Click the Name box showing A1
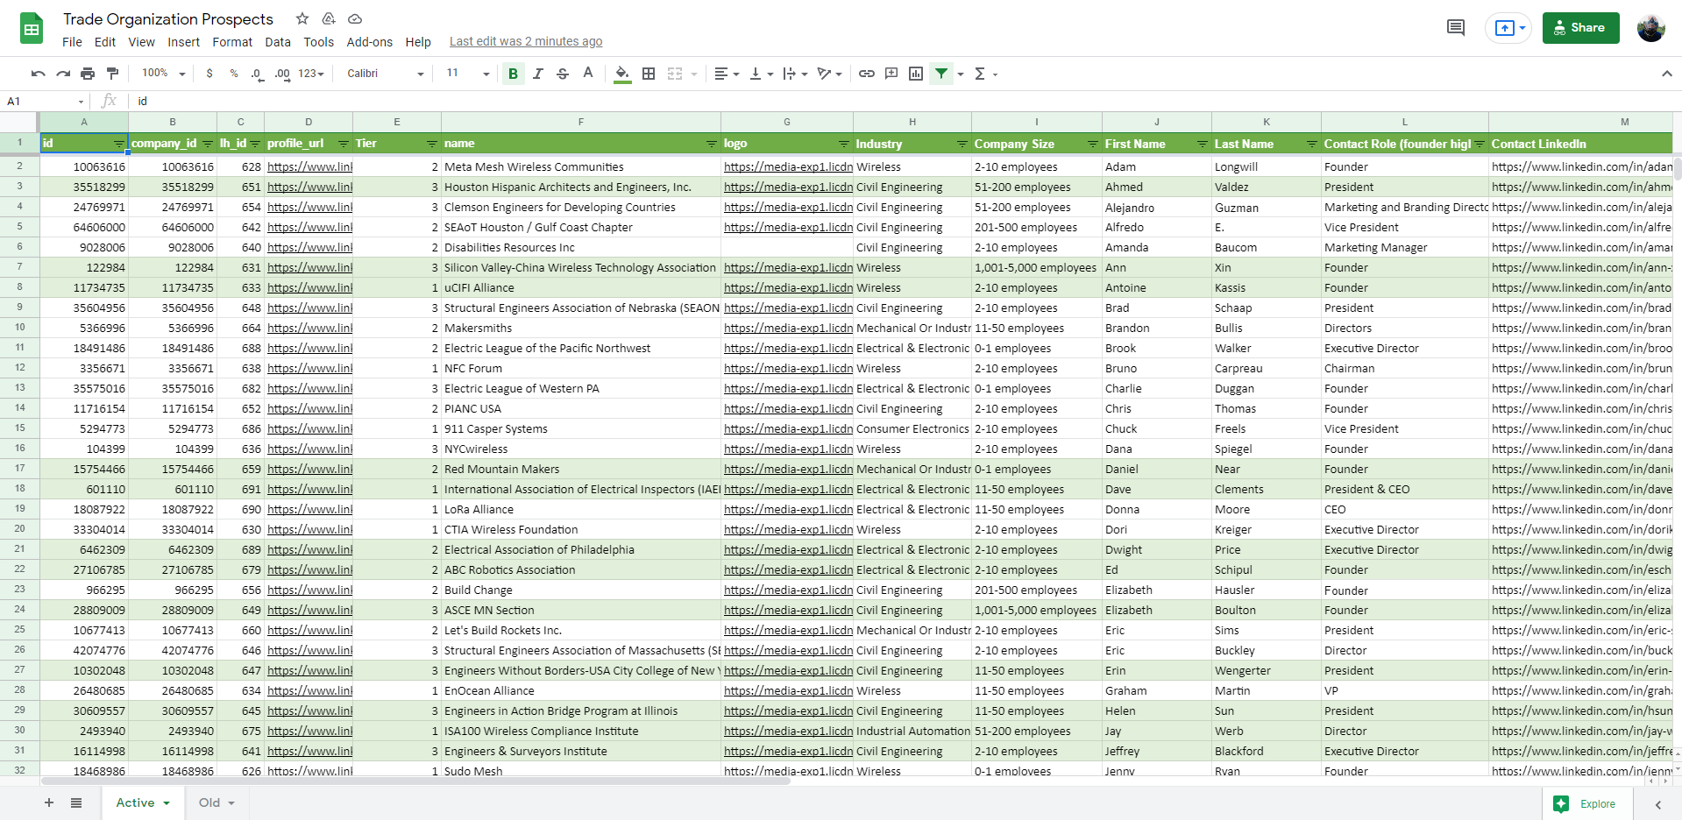The height and width of the screenshot is (820, 1682). coord(46,101)
